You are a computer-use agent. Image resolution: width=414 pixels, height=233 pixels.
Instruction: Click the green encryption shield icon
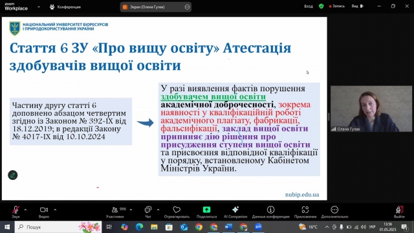[x=321, y=6]
